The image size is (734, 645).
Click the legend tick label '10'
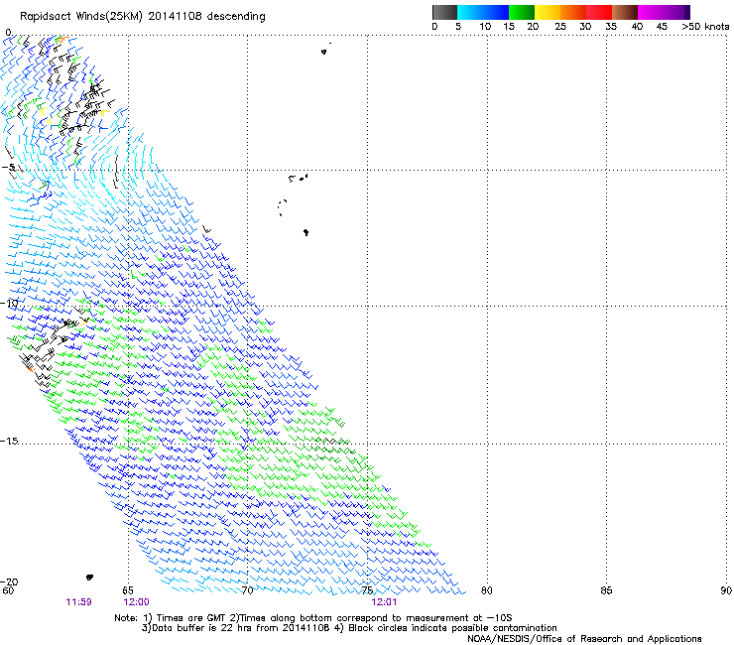(x=485, y=27)
